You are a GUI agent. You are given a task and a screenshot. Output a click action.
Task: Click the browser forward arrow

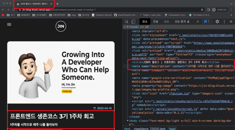pos(8,10)
